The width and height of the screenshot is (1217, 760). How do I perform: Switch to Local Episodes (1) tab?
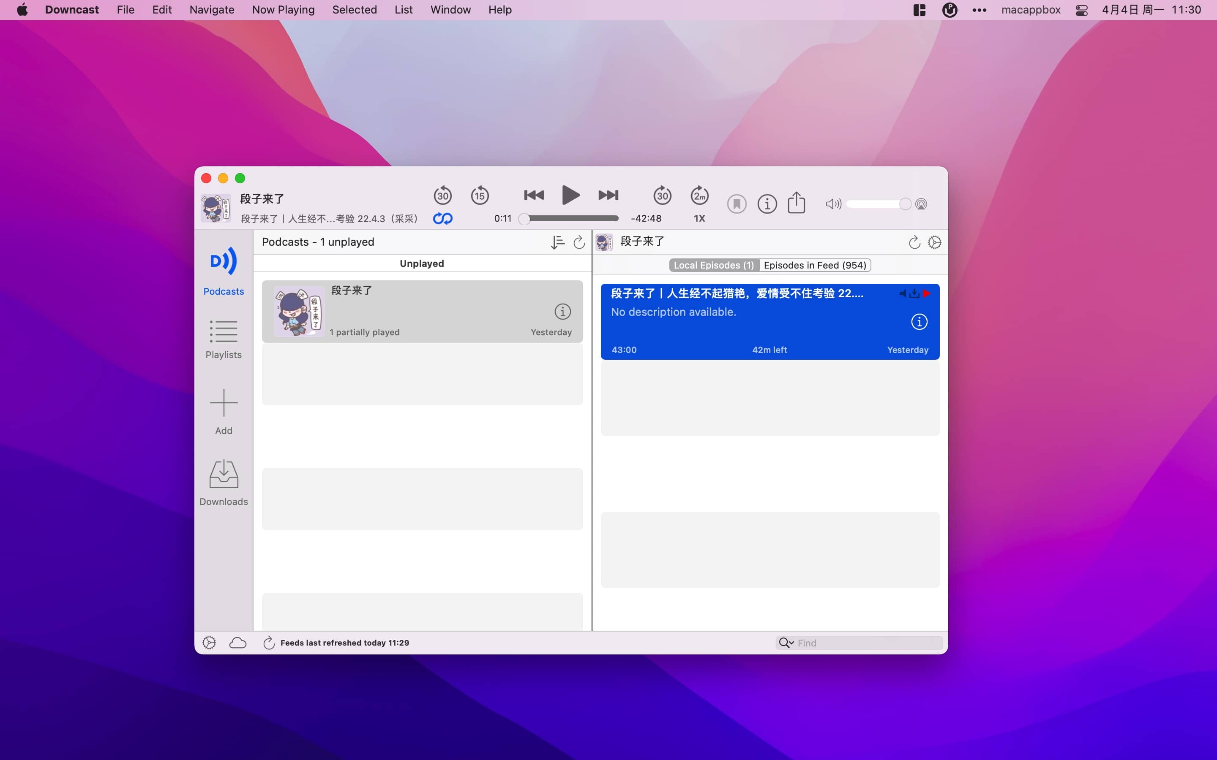pos(714,265)
